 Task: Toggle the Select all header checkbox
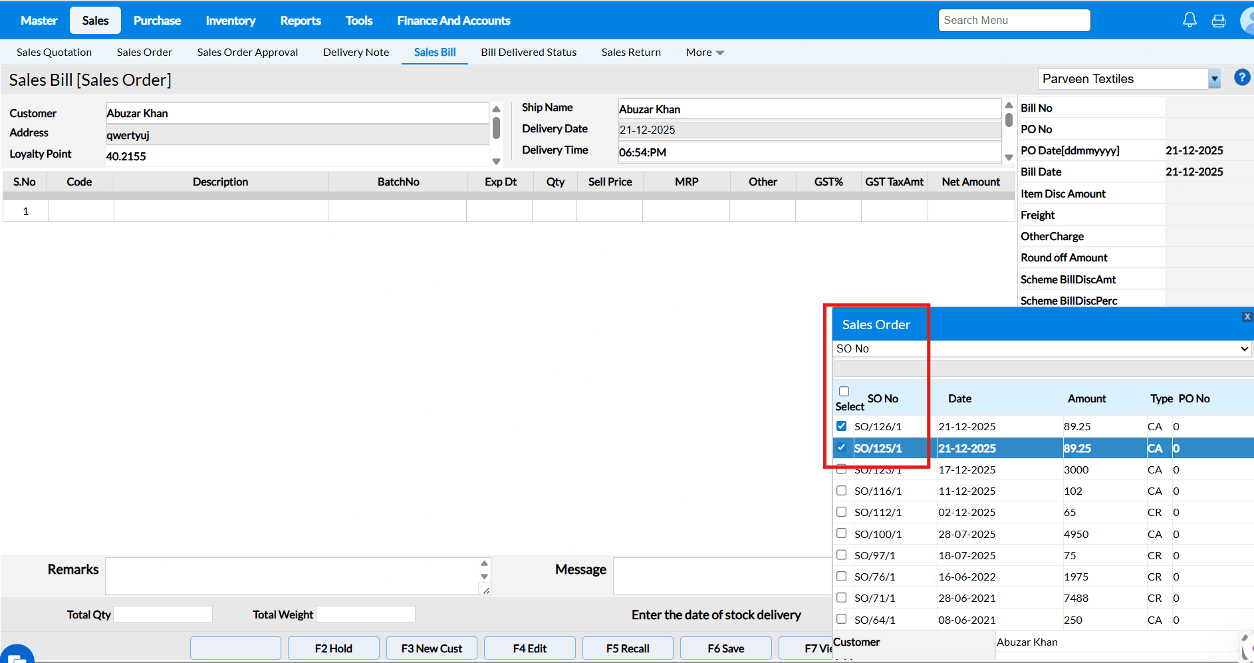click(844, 392)
